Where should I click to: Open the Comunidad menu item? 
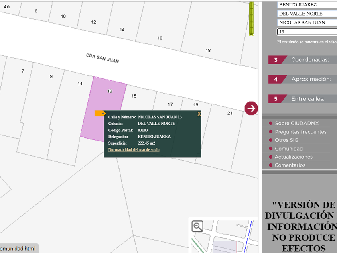(x=288, y=149)
